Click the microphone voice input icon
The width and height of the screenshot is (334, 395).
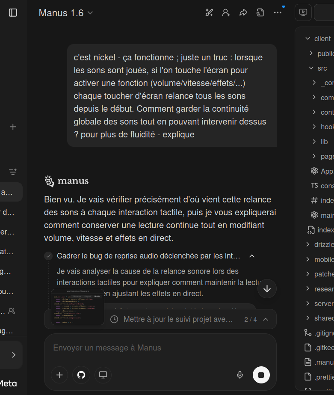(240, 375)
